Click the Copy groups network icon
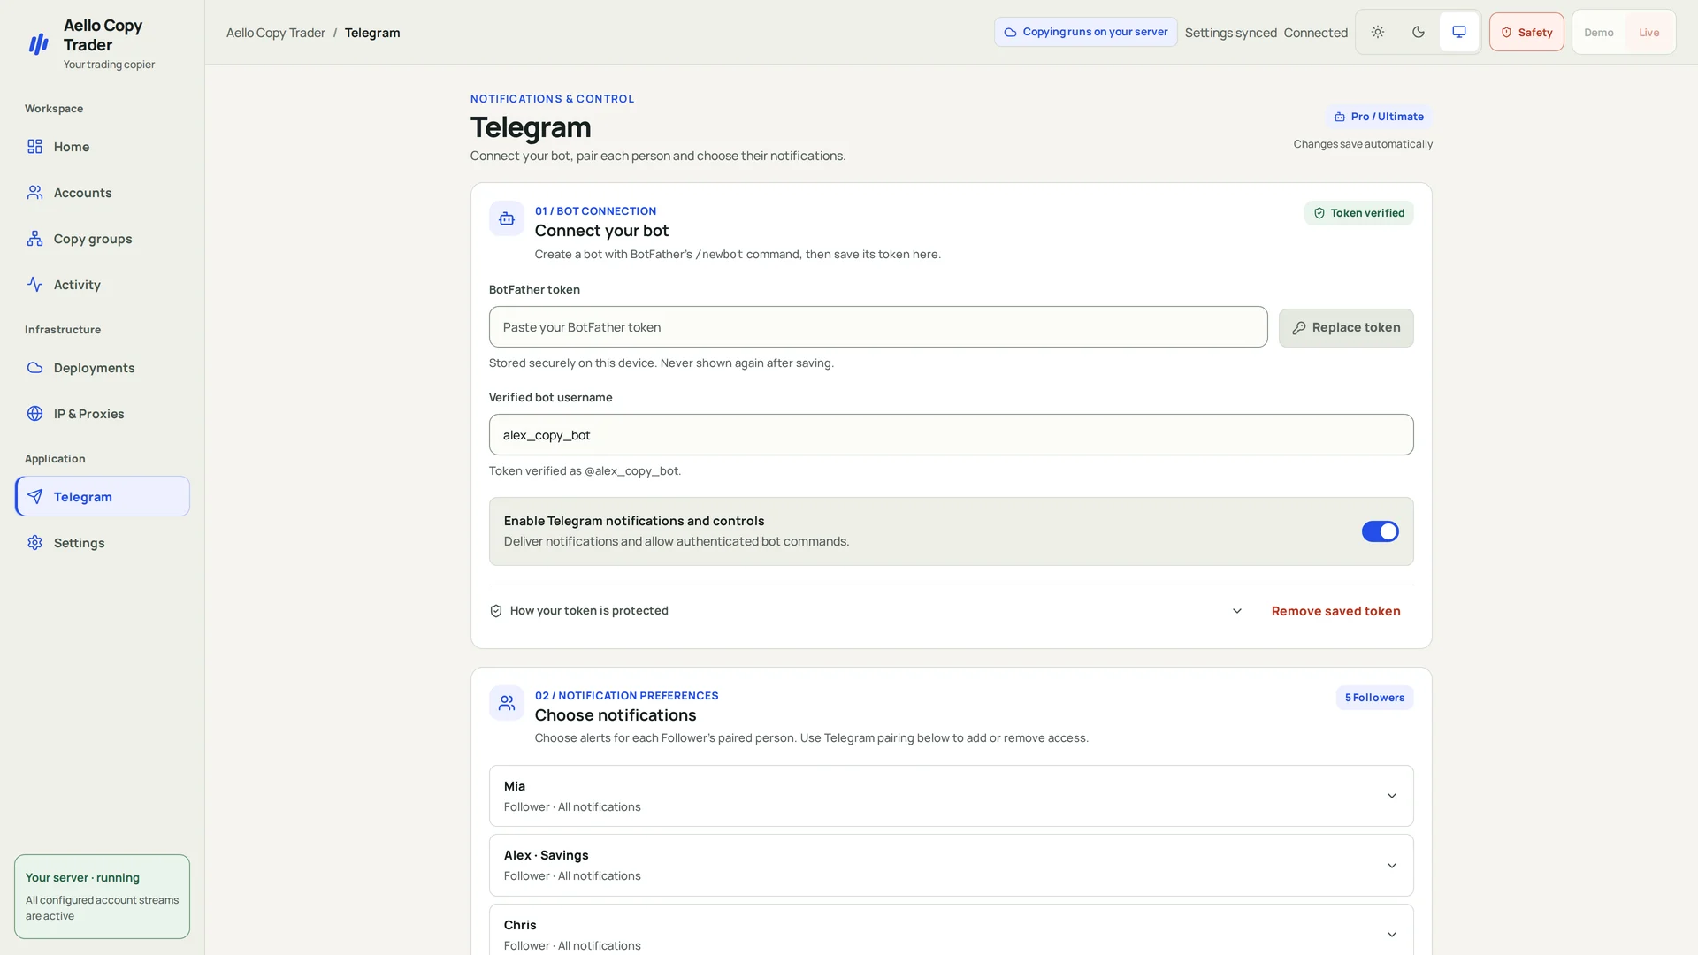Viewport: 1698px width, 955px height. (34, 239)
